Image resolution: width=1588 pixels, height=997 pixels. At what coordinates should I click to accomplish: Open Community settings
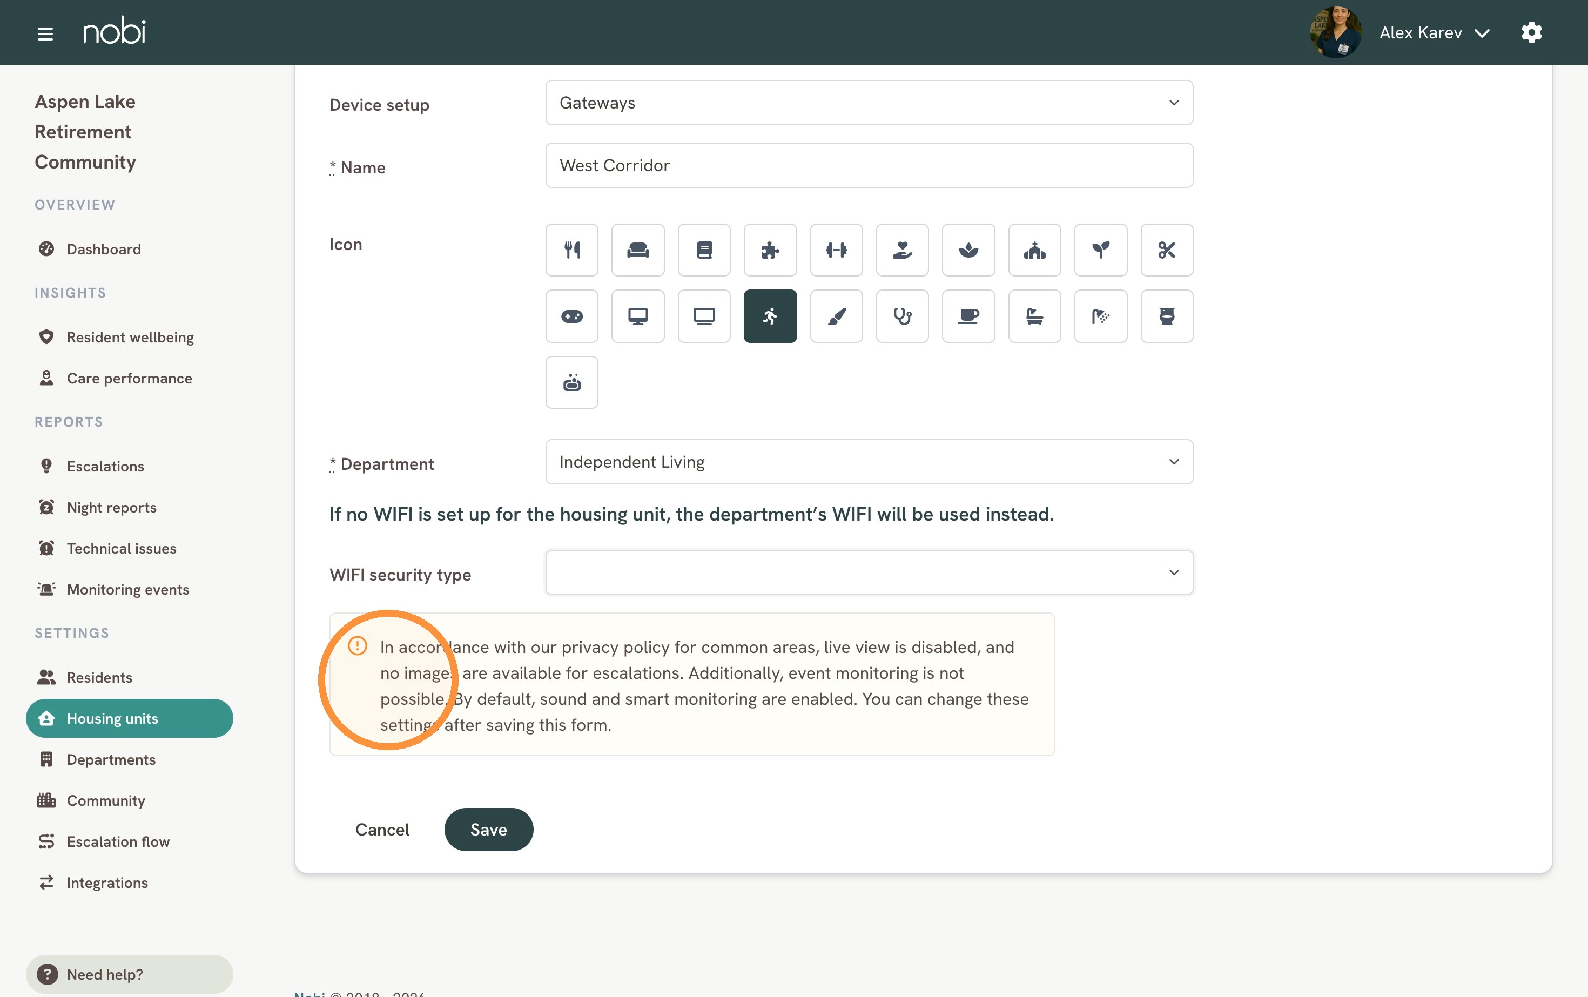pyautogui.click(x=129, y=800)
